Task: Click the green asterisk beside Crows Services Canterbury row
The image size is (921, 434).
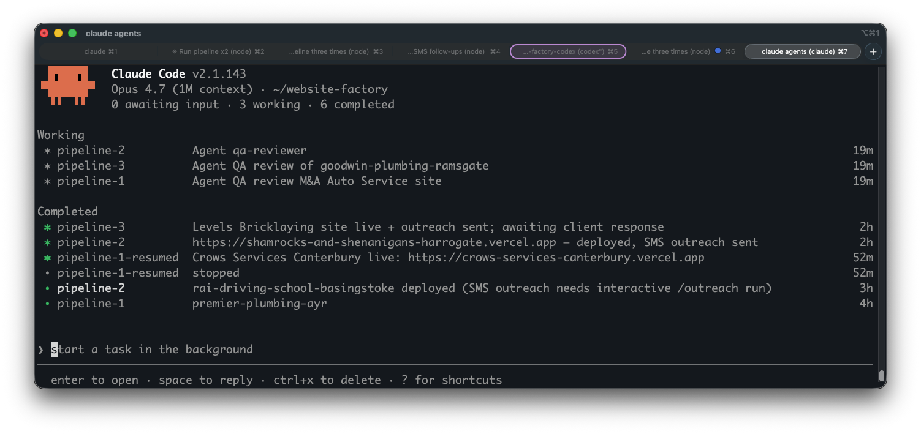Action: click(x=47, y=258)
